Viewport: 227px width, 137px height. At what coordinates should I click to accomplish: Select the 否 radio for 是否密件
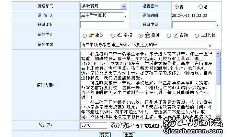pos(176,7)
